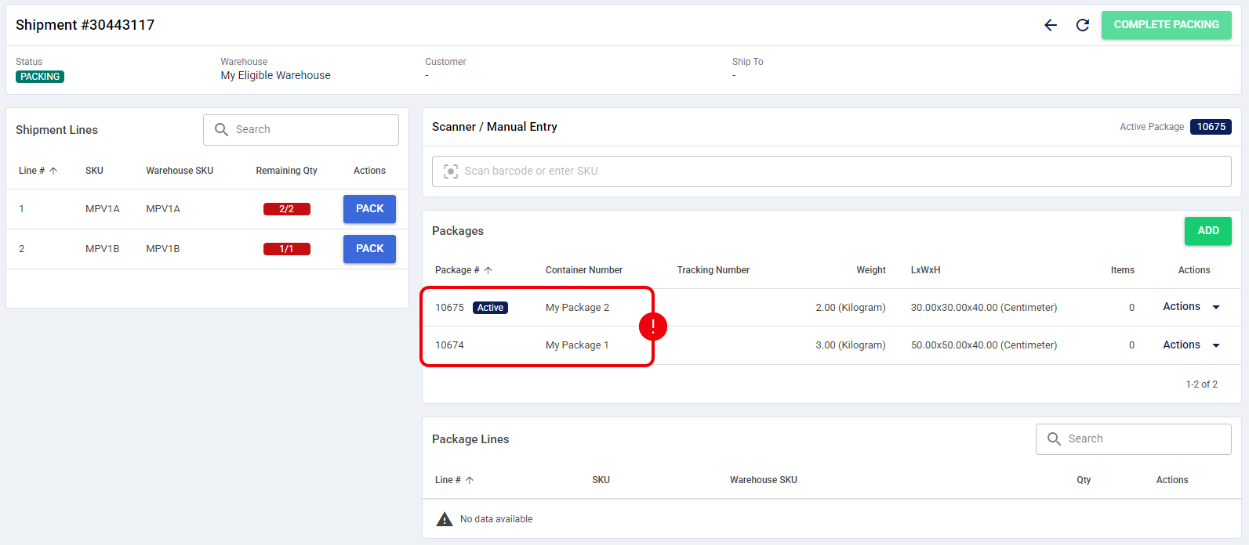Sort Shipment Lines by Line # arrow
The height and width of the screenshot is (545, 1249).
tap(53, 171)
